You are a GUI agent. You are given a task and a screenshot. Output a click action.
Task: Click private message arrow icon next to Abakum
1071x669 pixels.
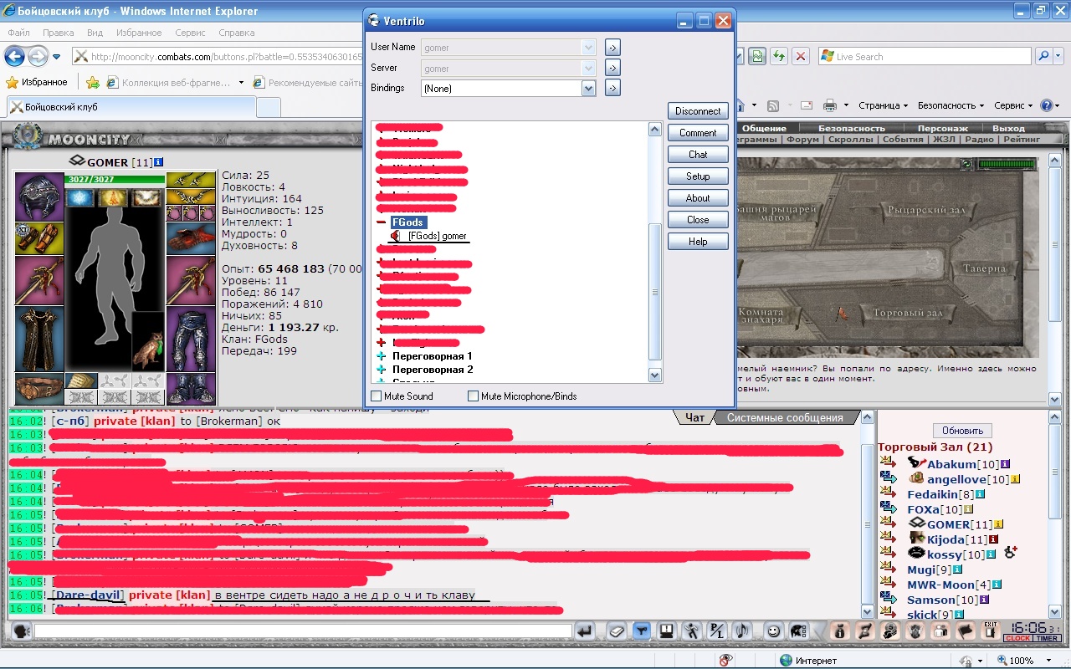(x=888, y=463)
